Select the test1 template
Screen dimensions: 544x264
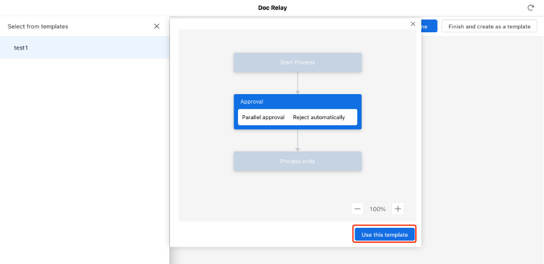[x=21, y=48]
